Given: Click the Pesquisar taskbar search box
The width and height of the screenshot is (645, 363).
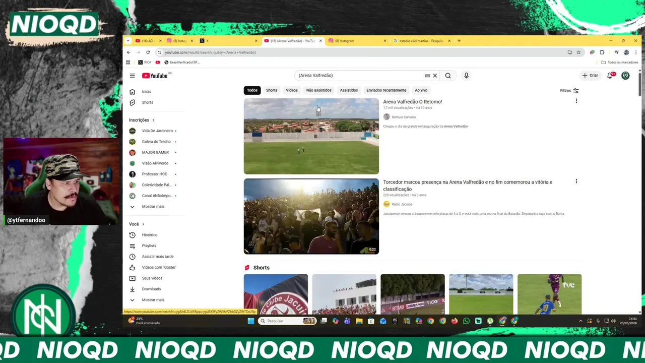Looking at the screenshot, I should point(287,321).
